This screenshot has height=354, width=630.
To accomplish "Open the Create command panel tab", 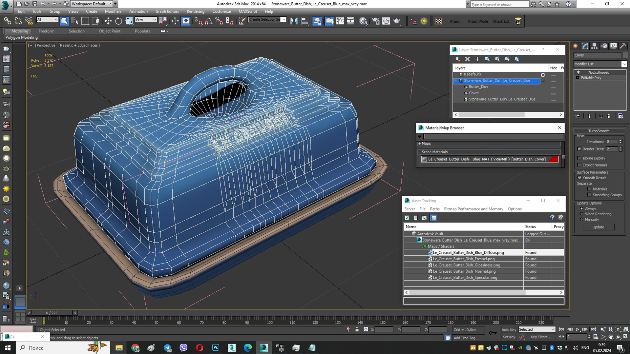I will 576,46.
